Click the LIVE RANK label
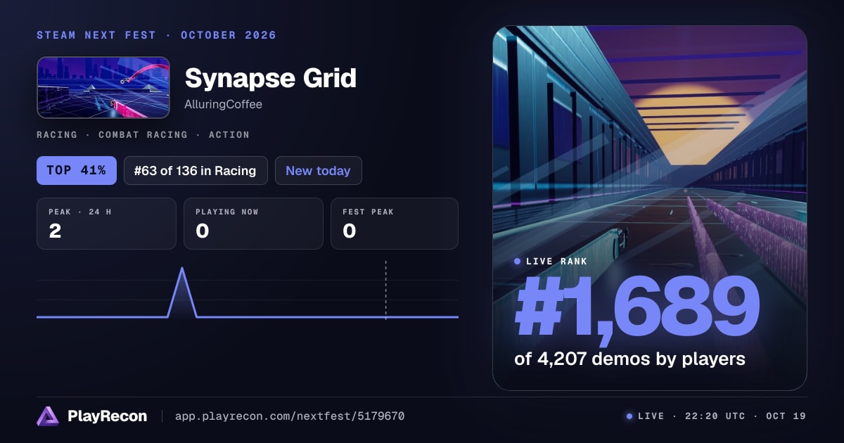Screen dimensions: 844x443 pos(556,261)
